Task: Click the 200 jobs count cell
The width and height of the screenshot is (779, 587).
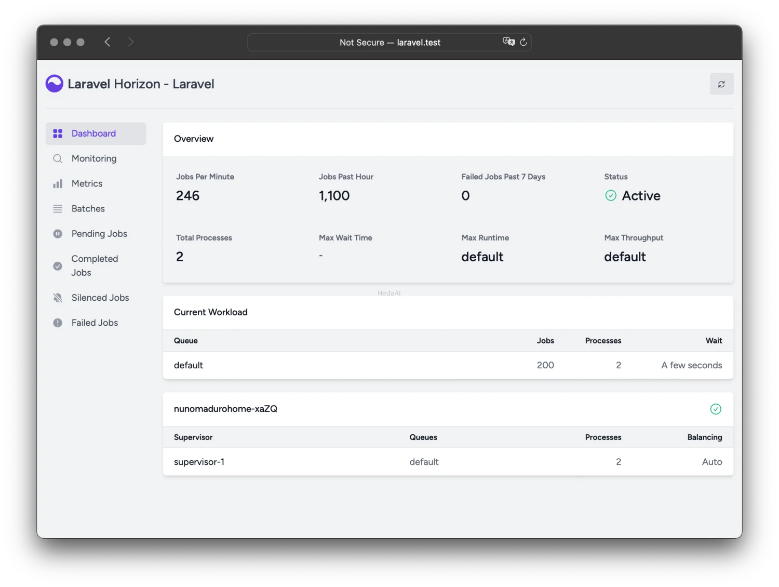Action: [x=545, y=365]
